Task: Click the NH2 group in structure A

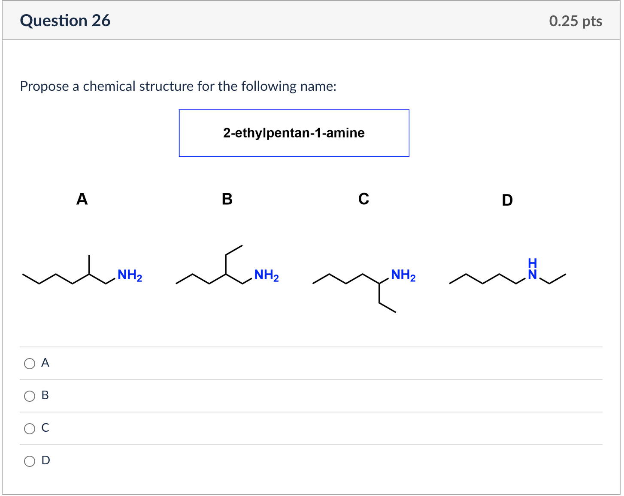Action: (130, 275)
